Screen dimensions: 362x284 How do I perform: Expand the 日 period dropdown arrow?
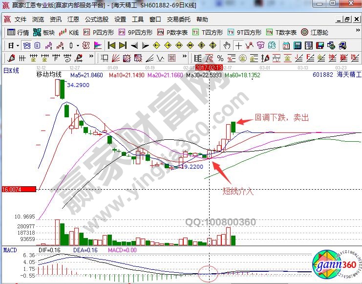coord(18,45)
